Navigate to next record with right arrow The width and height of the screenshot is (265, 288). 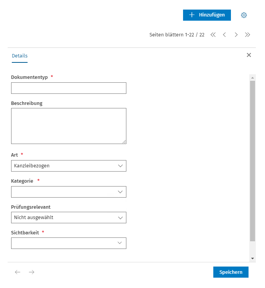point(31,272)
